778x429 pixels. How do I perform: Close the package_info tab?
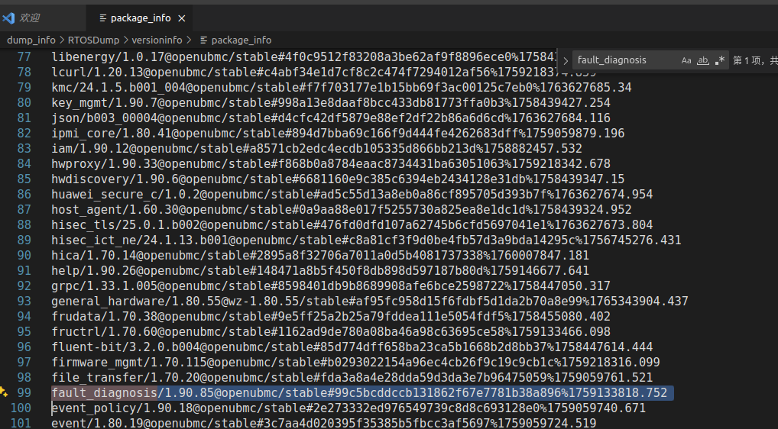[182, 18]
